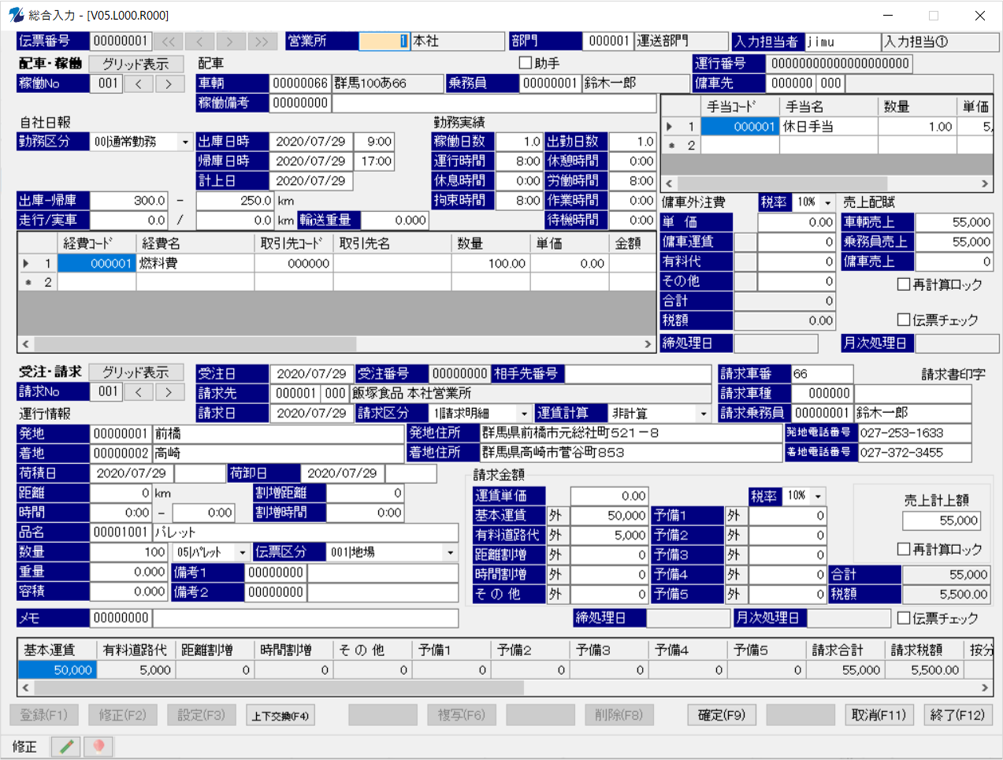Click the 上下交換(F4) button
The height and width of the screenshot is (760, 1003).
280,715
